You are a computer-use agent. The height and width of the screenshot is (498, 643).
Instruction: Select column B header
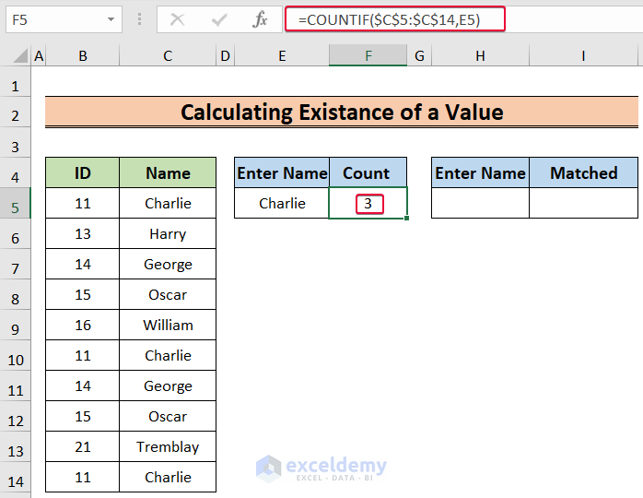click(x=82, y=56)
